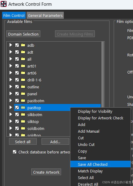Click the silkbotm folder icon

coord(23,115)
